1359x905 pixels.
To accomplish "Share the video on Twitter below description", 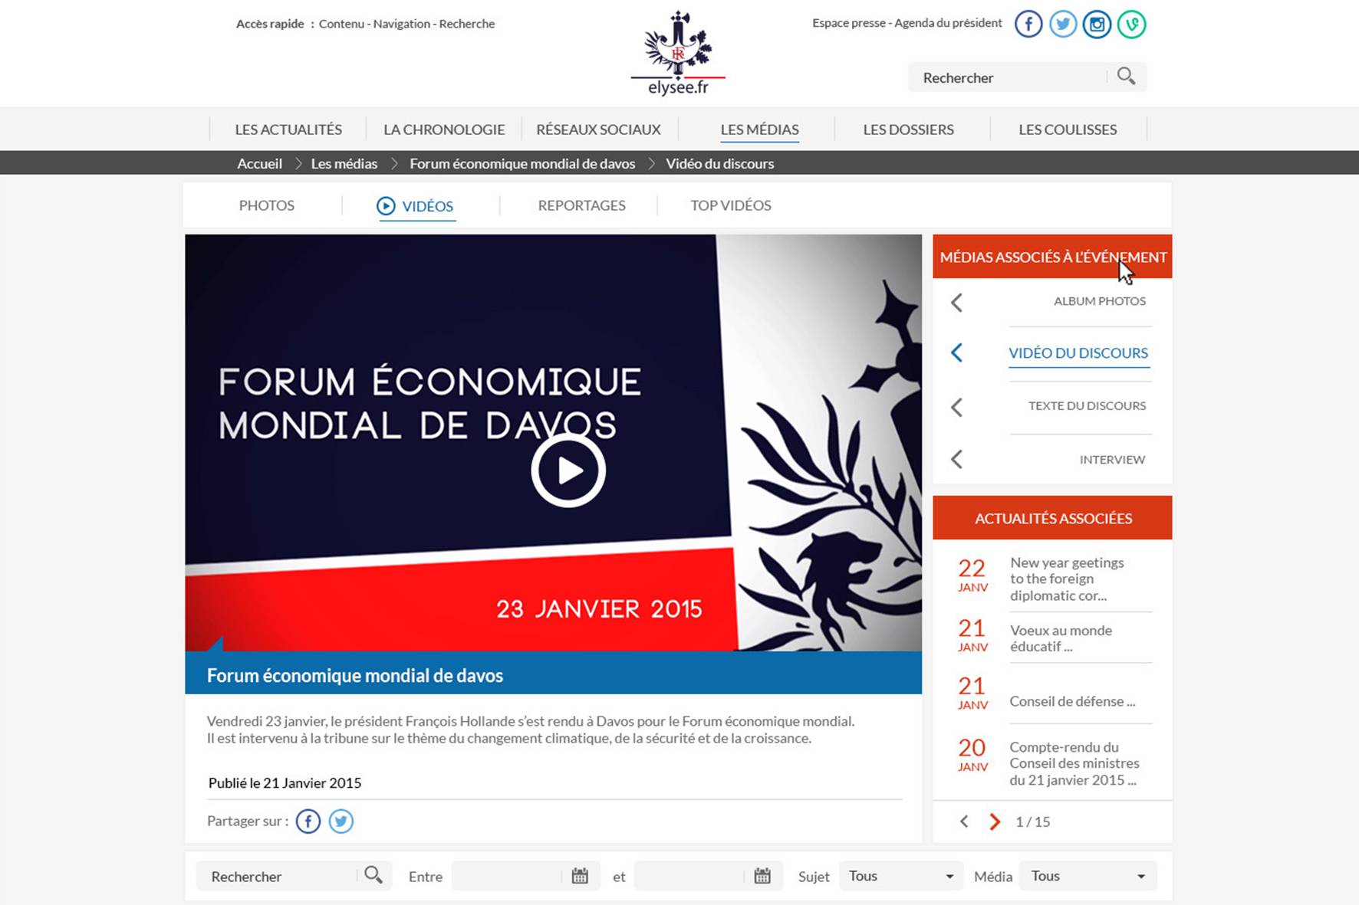I will pyautogui.click(x=341, y=821).
